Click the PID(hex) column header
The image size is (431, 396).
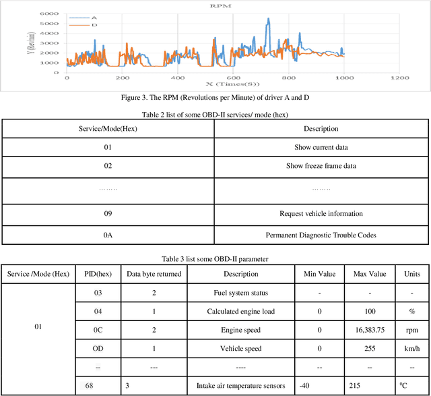tap(98, 274)
